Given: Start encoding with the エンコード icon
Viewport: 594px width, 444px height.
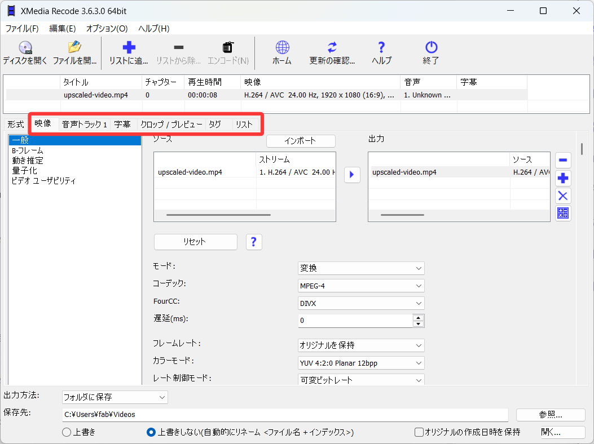Looking at the screenshot, I should pos(228,47).
